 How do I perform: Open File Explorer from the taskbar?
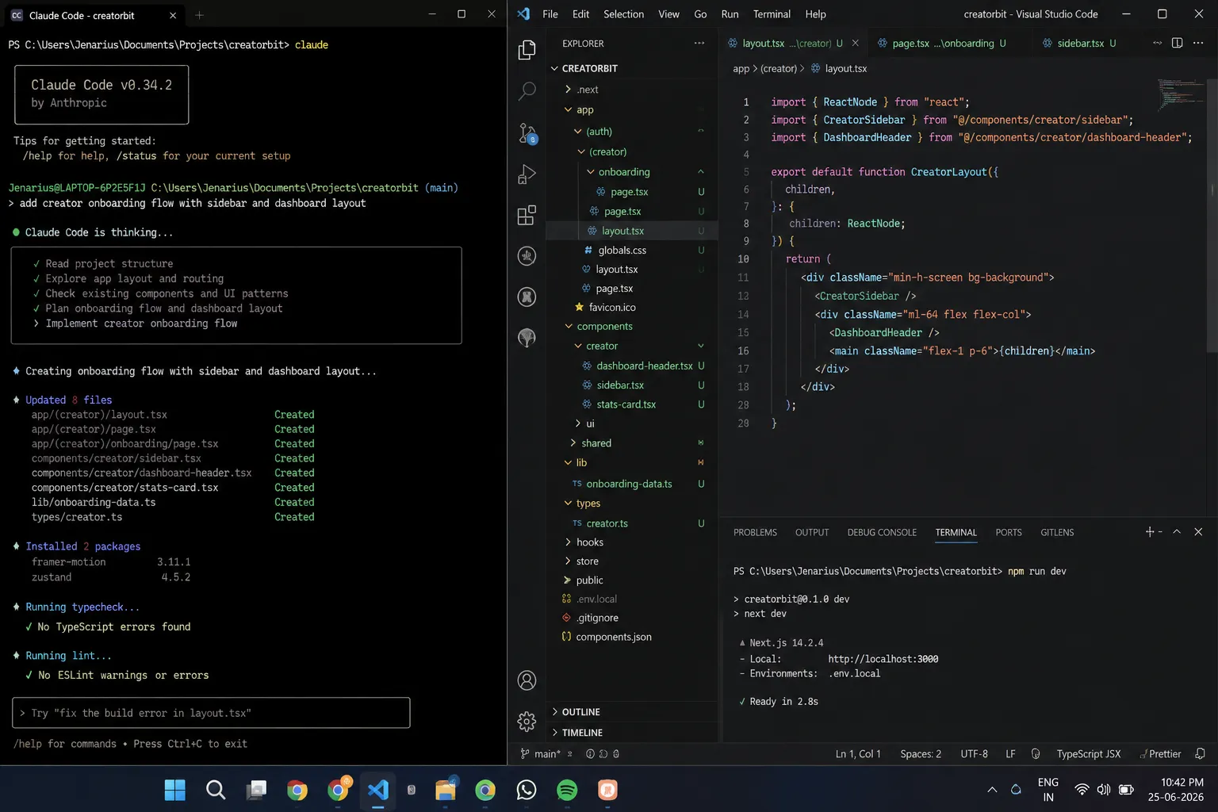click(x=446, y=790)
